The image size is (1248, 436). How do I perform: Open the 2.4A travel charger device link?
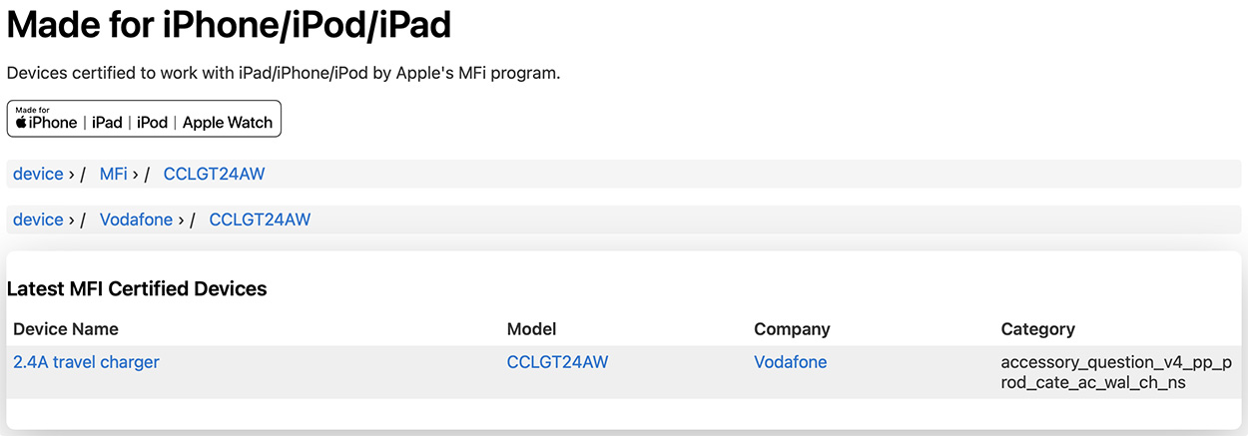pyautogui.click(x=86, y=362)
